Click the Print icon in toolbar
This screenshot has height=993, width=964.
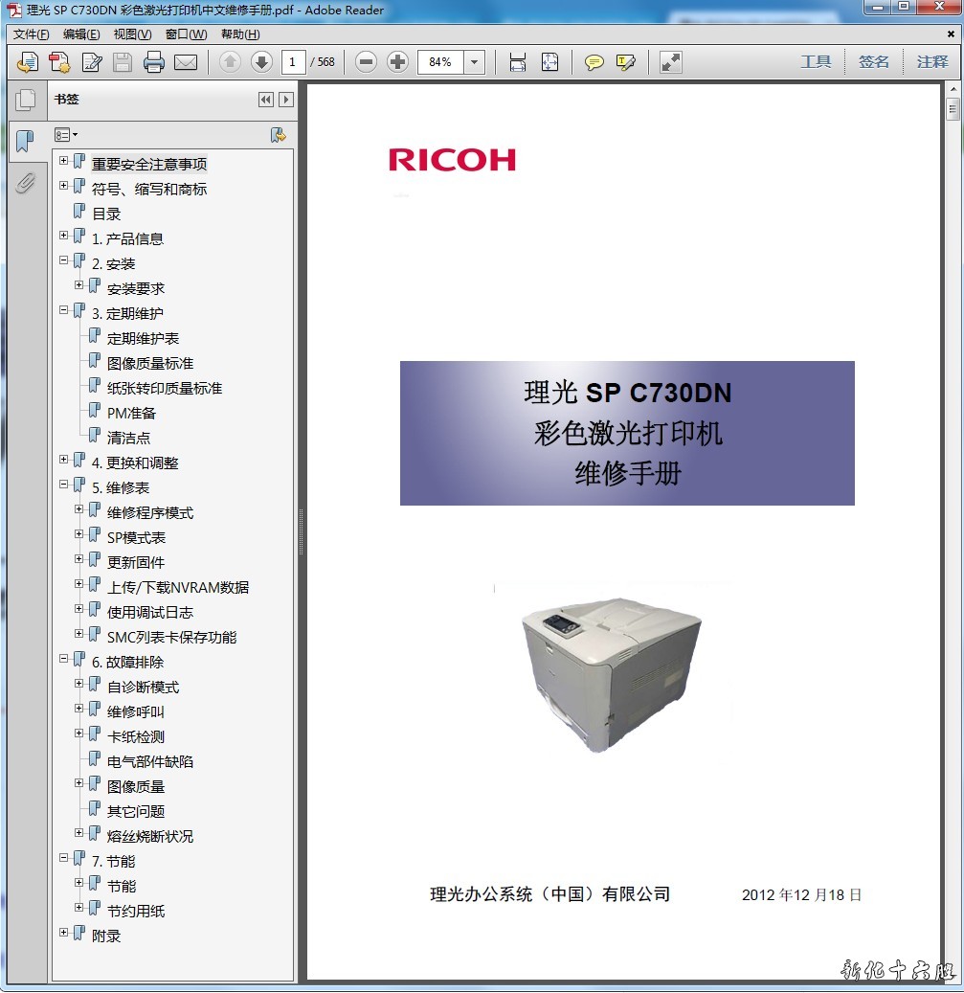coord(153,62)
